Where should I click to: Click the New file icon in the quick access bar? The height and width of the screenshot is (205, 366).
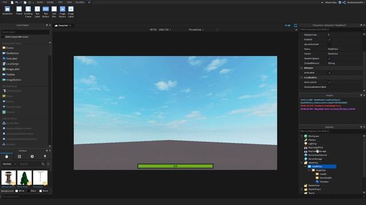click(12, 2)
